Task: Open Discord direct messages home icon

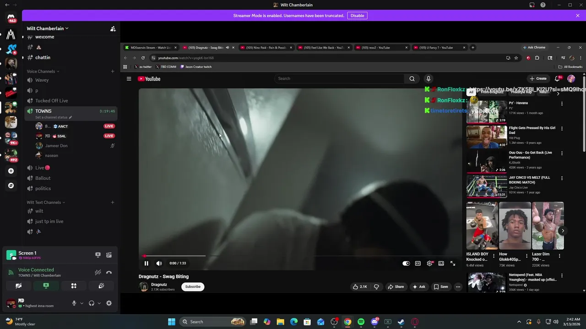Action: coord(11,18)
